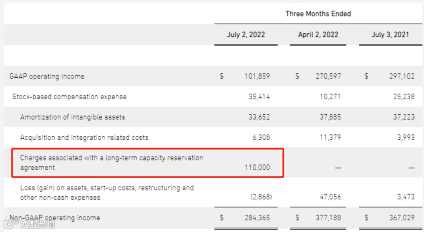Select the July 3, 2021 column header

[x=390, y=35]
